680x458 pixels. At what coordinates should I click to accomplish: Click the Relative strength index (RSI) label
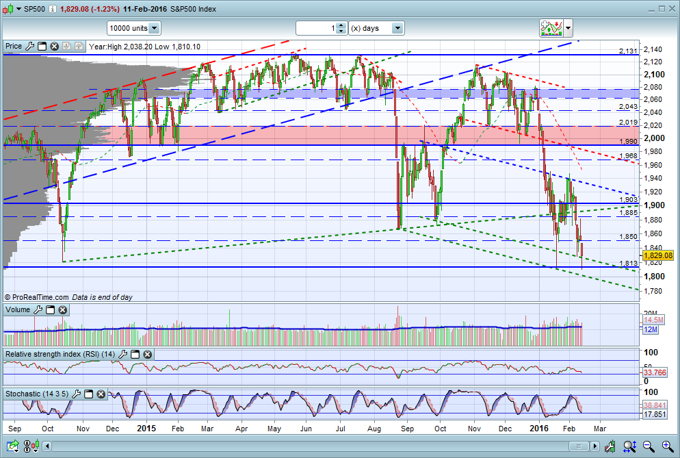(60, 354)
